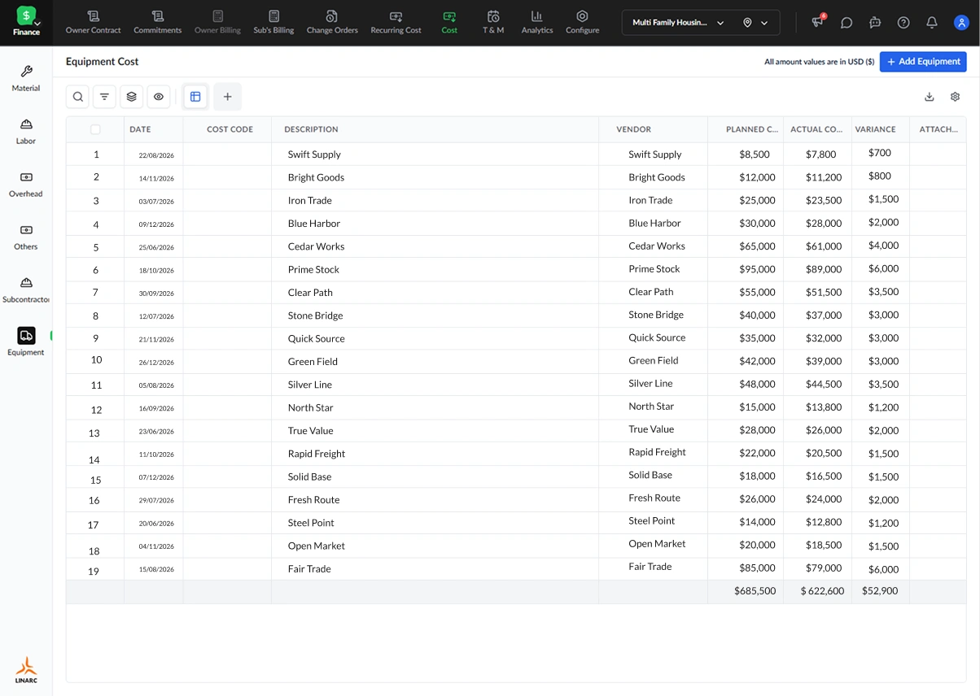The height and width of the screenshot is (696, 980).
Task: Open the Owner Contract tab
Action: coord(93,22)
